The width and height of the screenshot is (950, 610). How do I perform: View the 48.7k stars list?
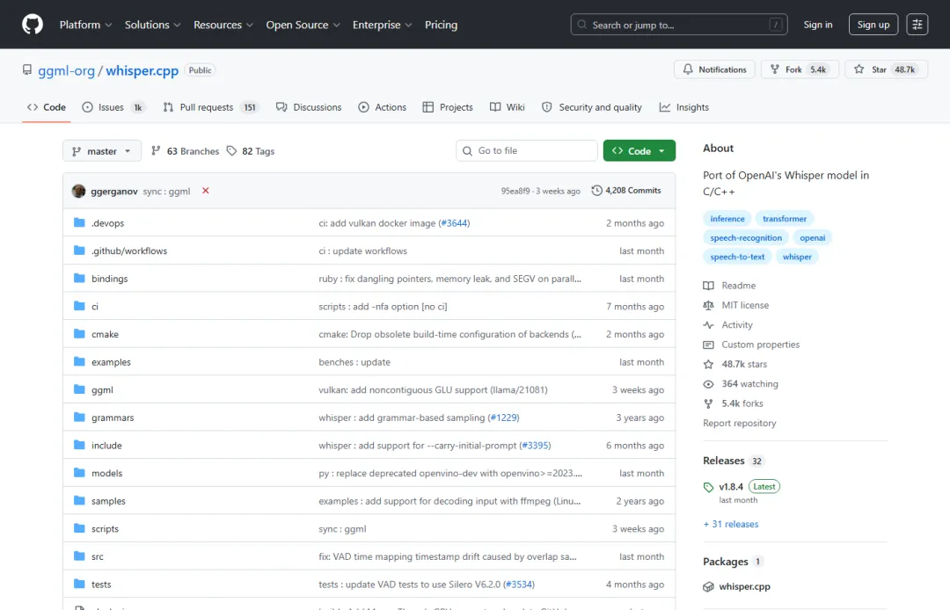[734, 364]
